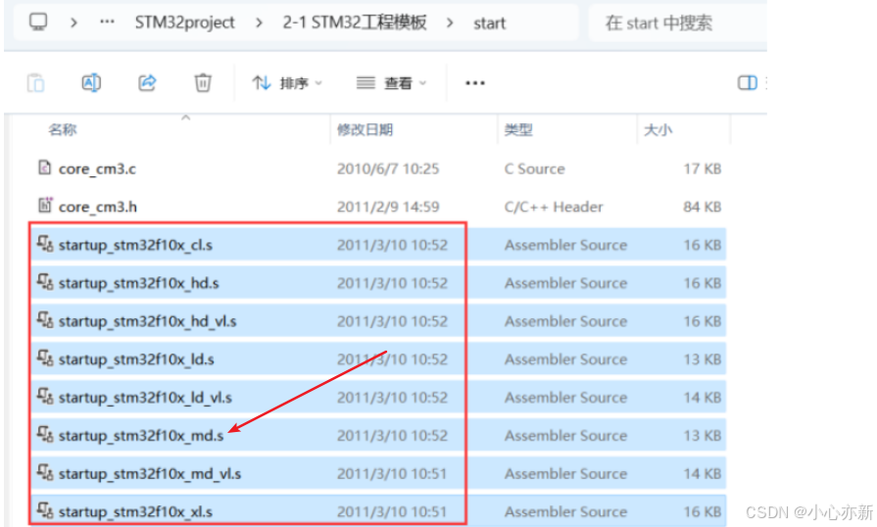Select file name core_cm3.c
877x527 pixels.
(97, 168)
